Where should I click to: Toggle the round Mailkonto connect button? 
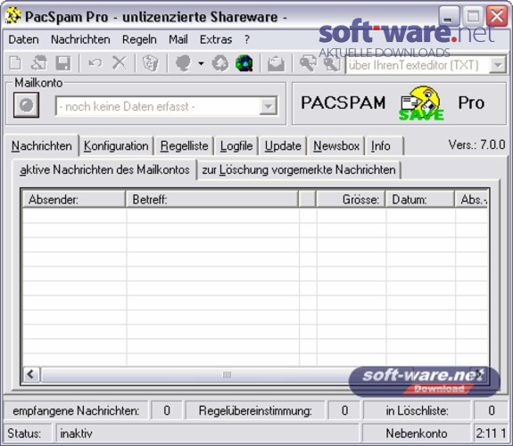pyautogui.click(x=26, y=105)
